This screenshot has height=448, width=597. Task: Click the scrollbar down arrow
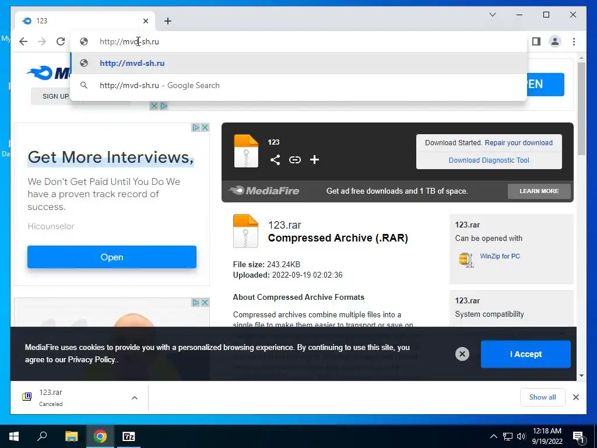point(581,376)
